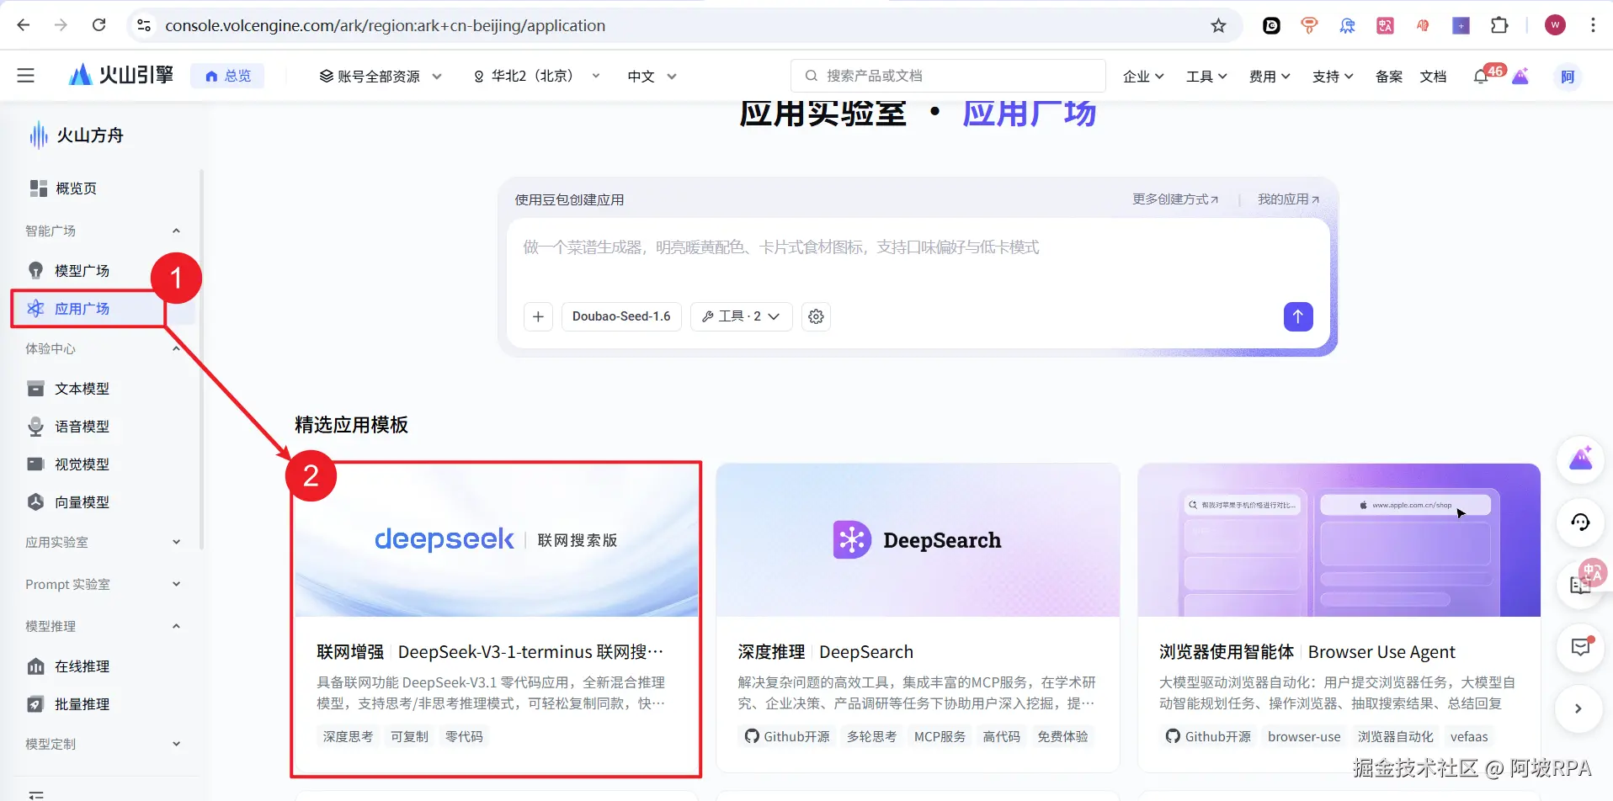Open the 账号全部资源 dropdown
The width and height of the screenshot is (1613, 801).
pos(381,77)
